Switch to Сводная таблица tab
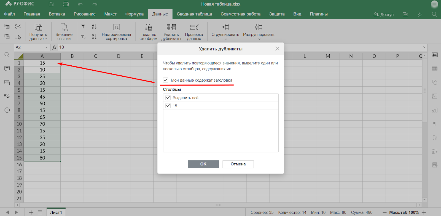This screenshot has width=441, height=216. pos(194,14)
